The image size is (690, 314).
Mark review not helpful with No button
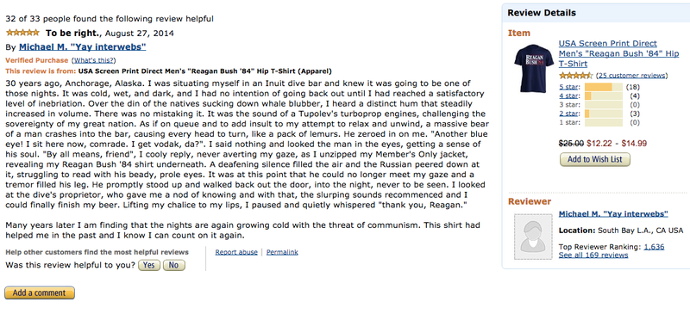click(x=174, y=265)
